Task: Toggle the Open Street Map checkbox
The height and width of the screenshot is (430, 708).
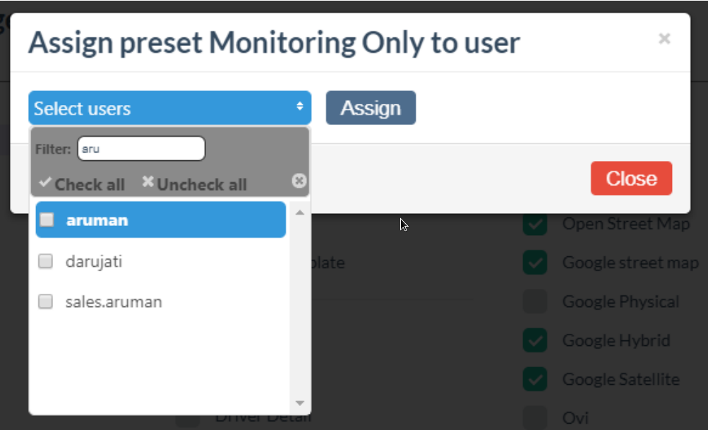Action: pos(536,225)
